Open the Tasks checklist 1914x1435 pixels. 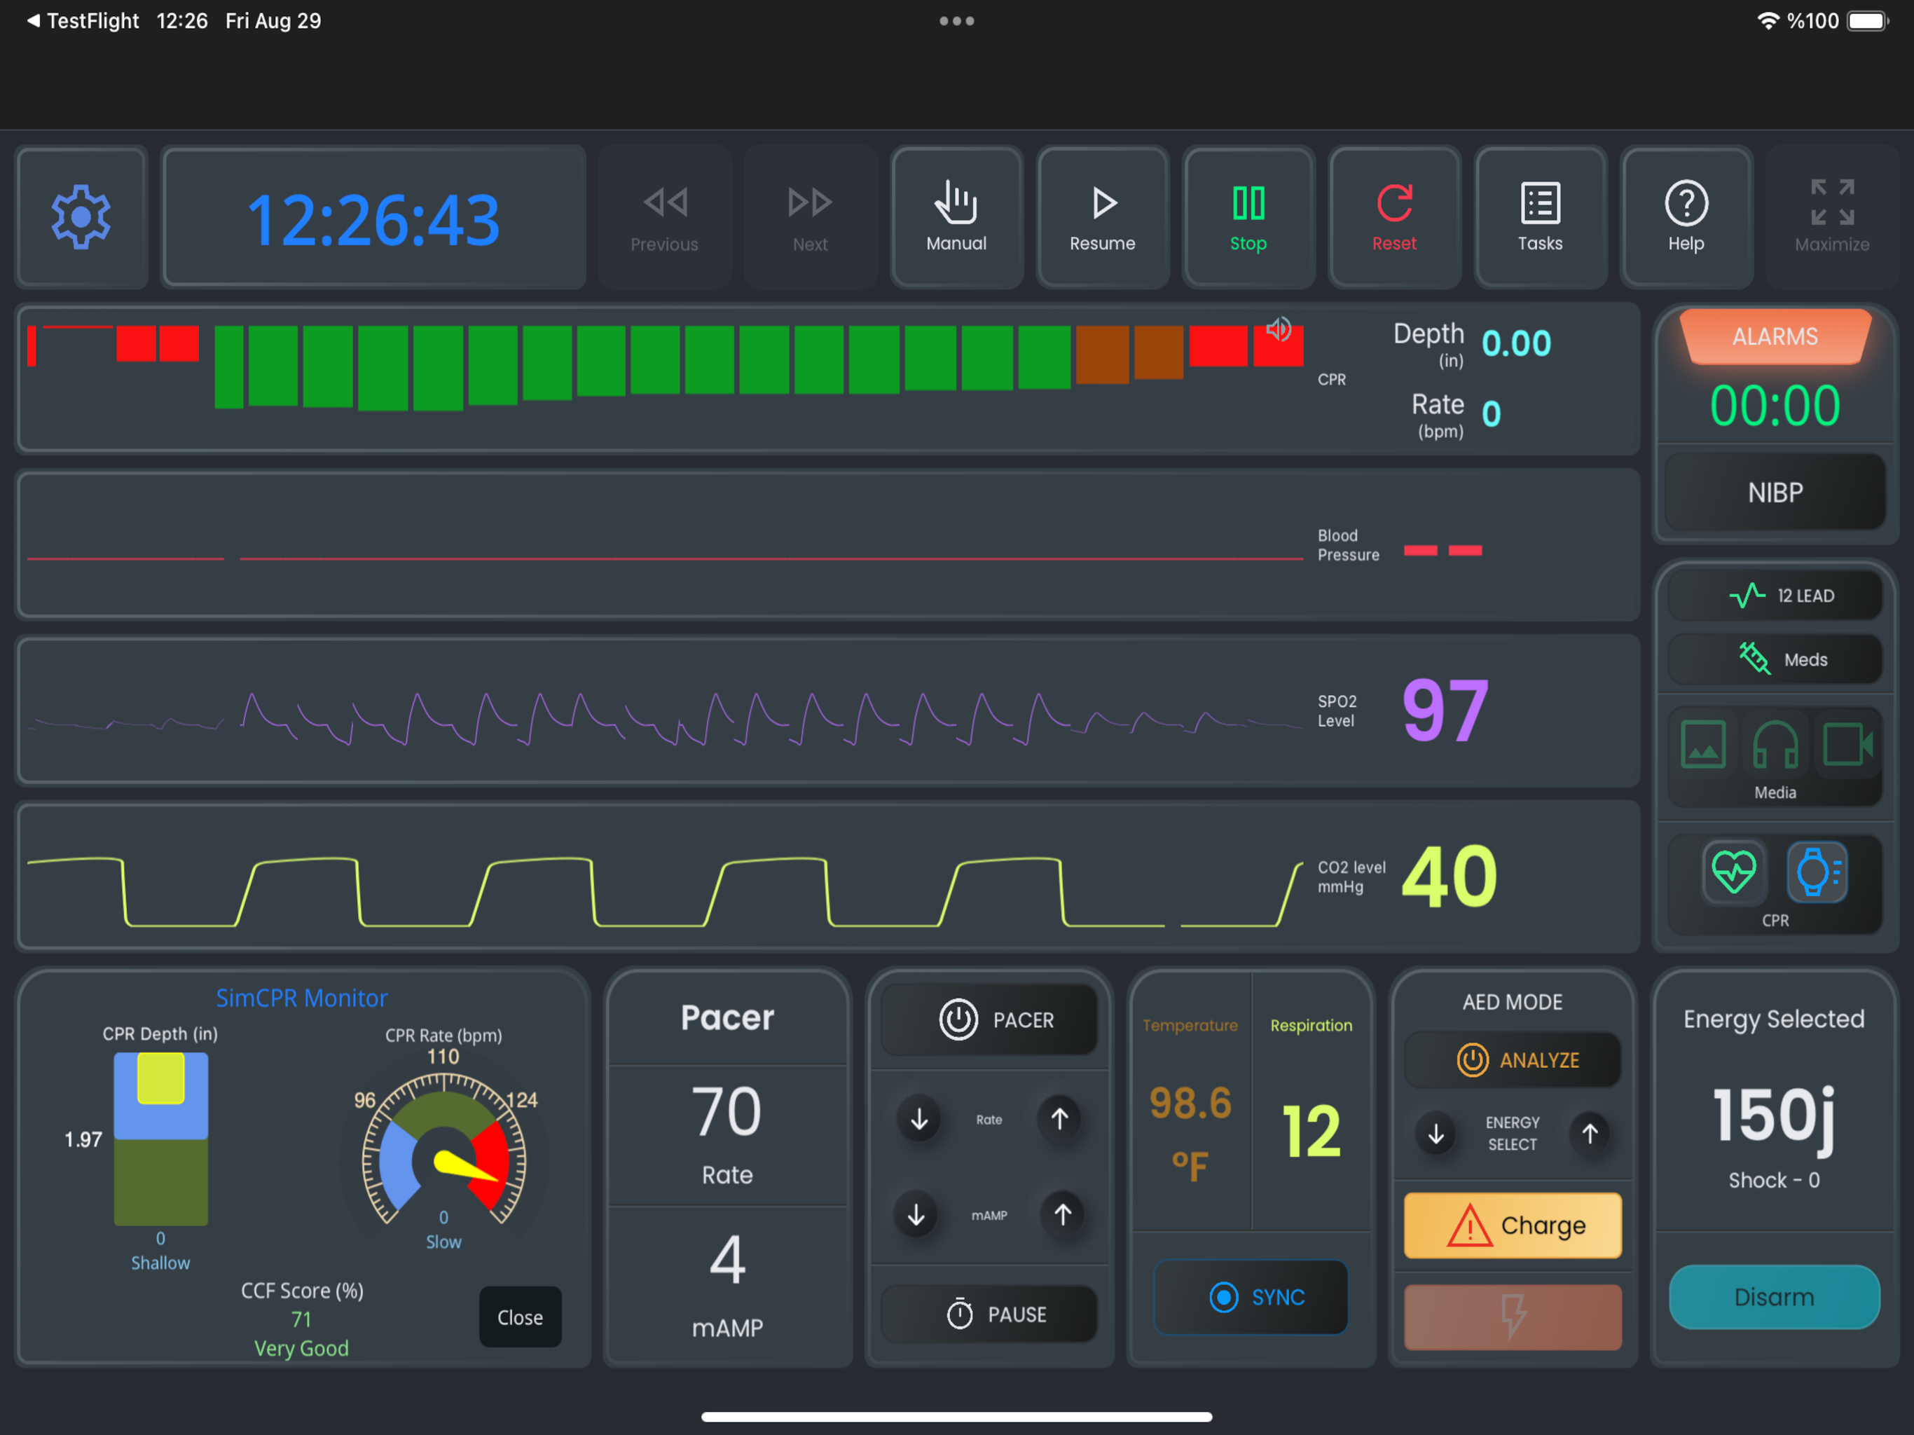coord(1540,217)
